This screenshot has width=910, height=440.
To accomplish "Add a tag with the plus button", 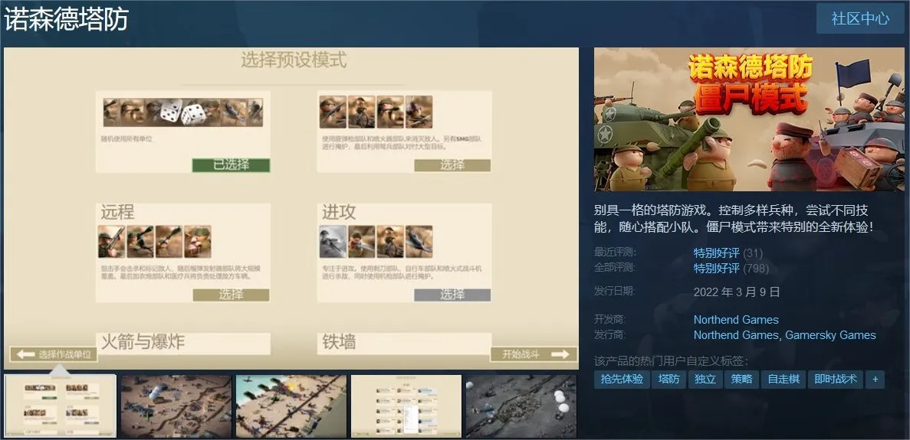I will pos(876,380).
